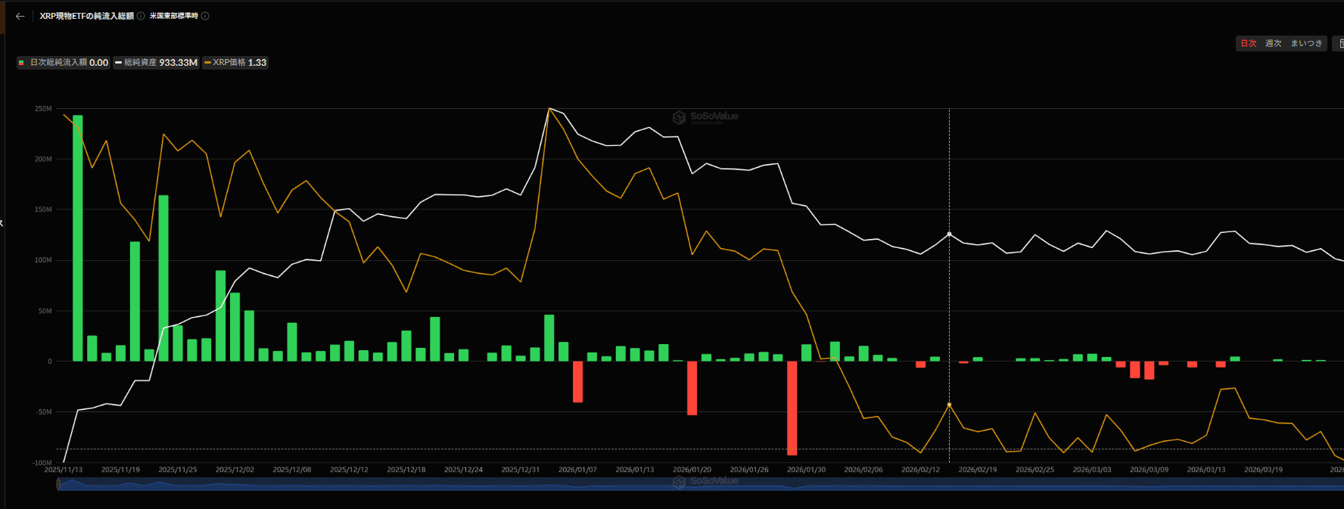
Task: Click white line marker on the dashed cursor
Action: pos(949,234)
